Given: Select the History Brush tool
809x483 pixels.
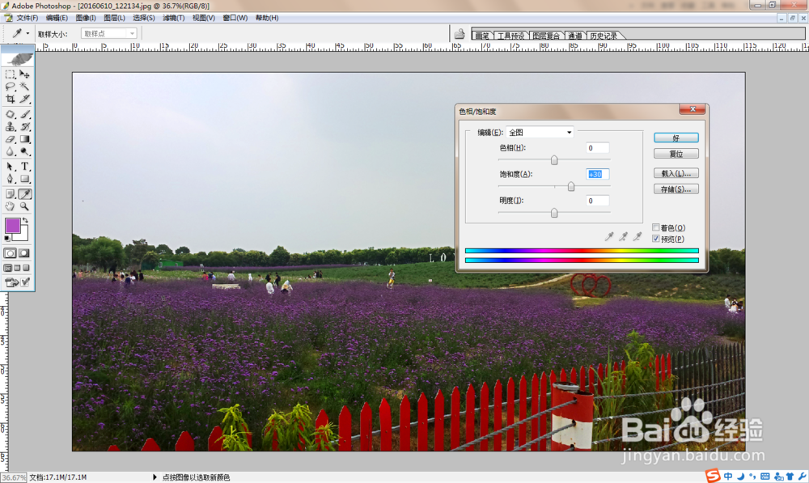Looking at the screenshot, I should [x=25, y=127].
